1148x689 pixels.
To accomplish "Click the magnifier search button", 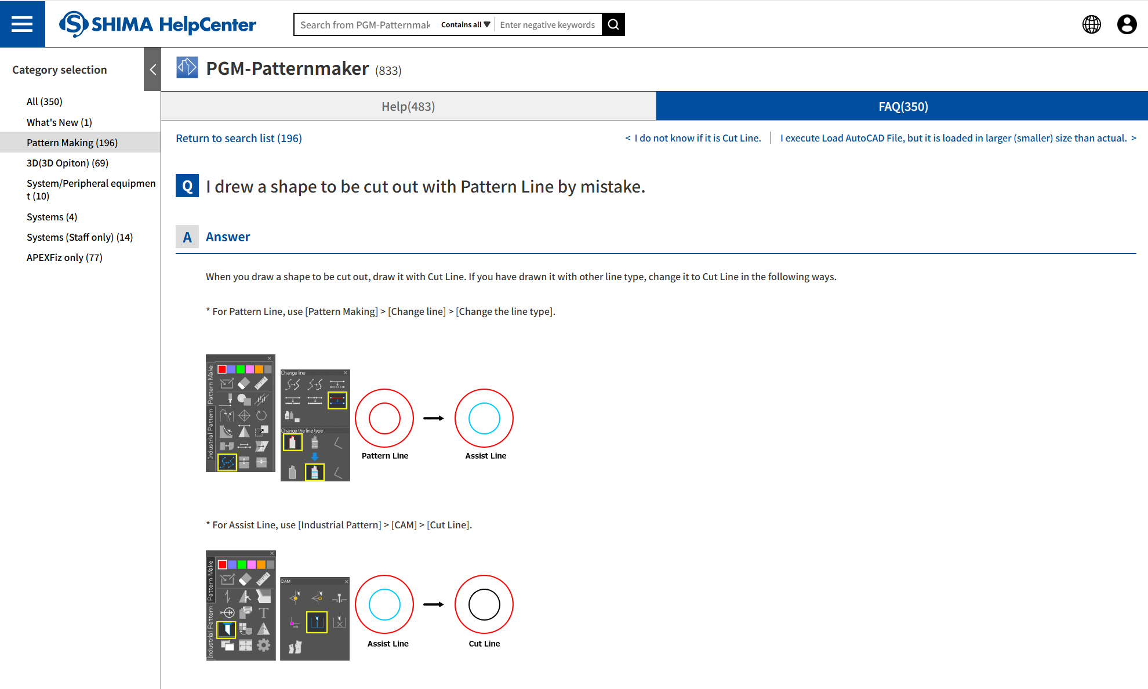I will [613, 24].
